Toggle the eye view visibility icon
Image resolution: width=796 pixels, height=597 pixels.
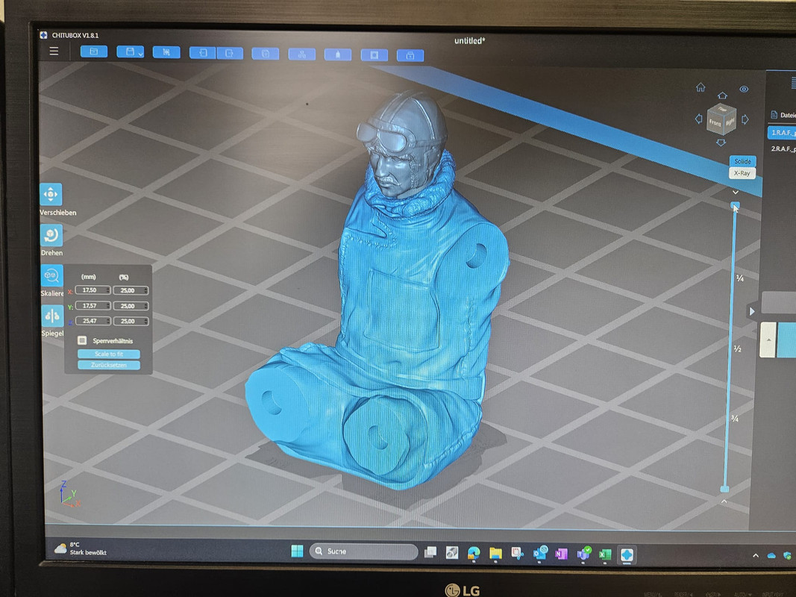tap(744, 90)
